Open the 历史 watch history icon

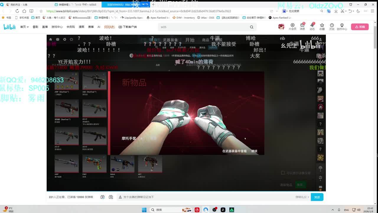pyautogui.click(x=332, y=26)
